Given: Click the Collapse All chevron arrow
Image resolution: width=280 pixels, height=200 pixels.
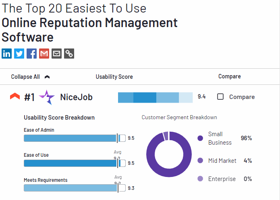Looking at the screenshot, I should pyautogui.click(x=47, y=77).
